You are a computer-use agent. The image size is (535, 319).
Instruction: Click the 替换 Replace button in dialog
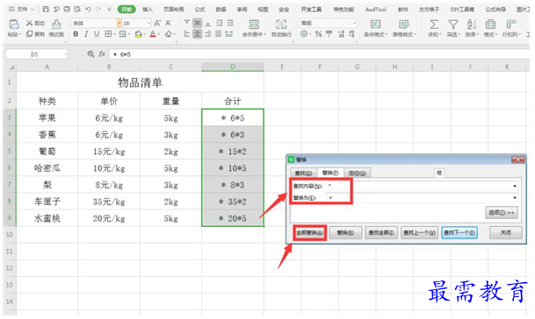click(x=345, y=233)
